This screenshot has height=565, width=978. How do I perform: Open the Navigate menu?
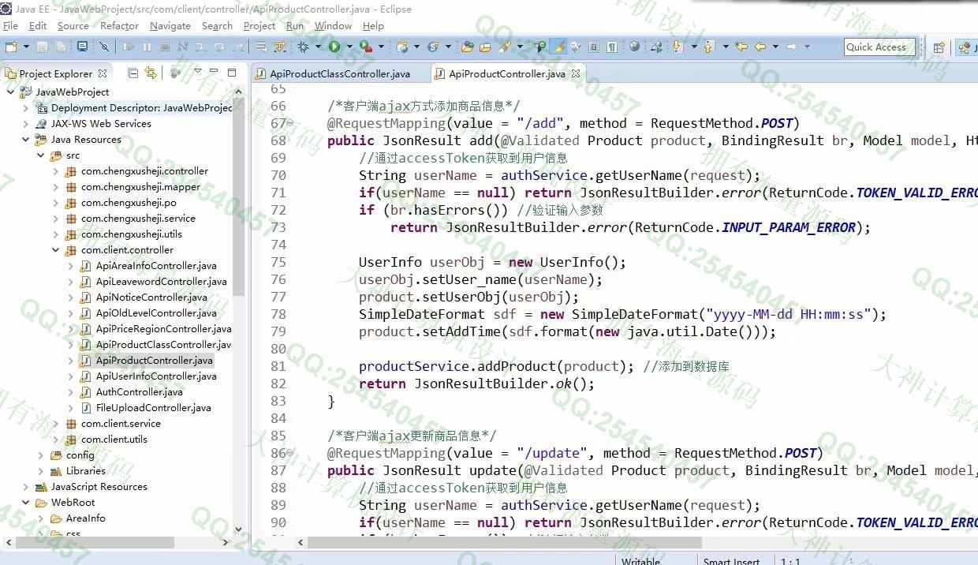pos(170,25)
